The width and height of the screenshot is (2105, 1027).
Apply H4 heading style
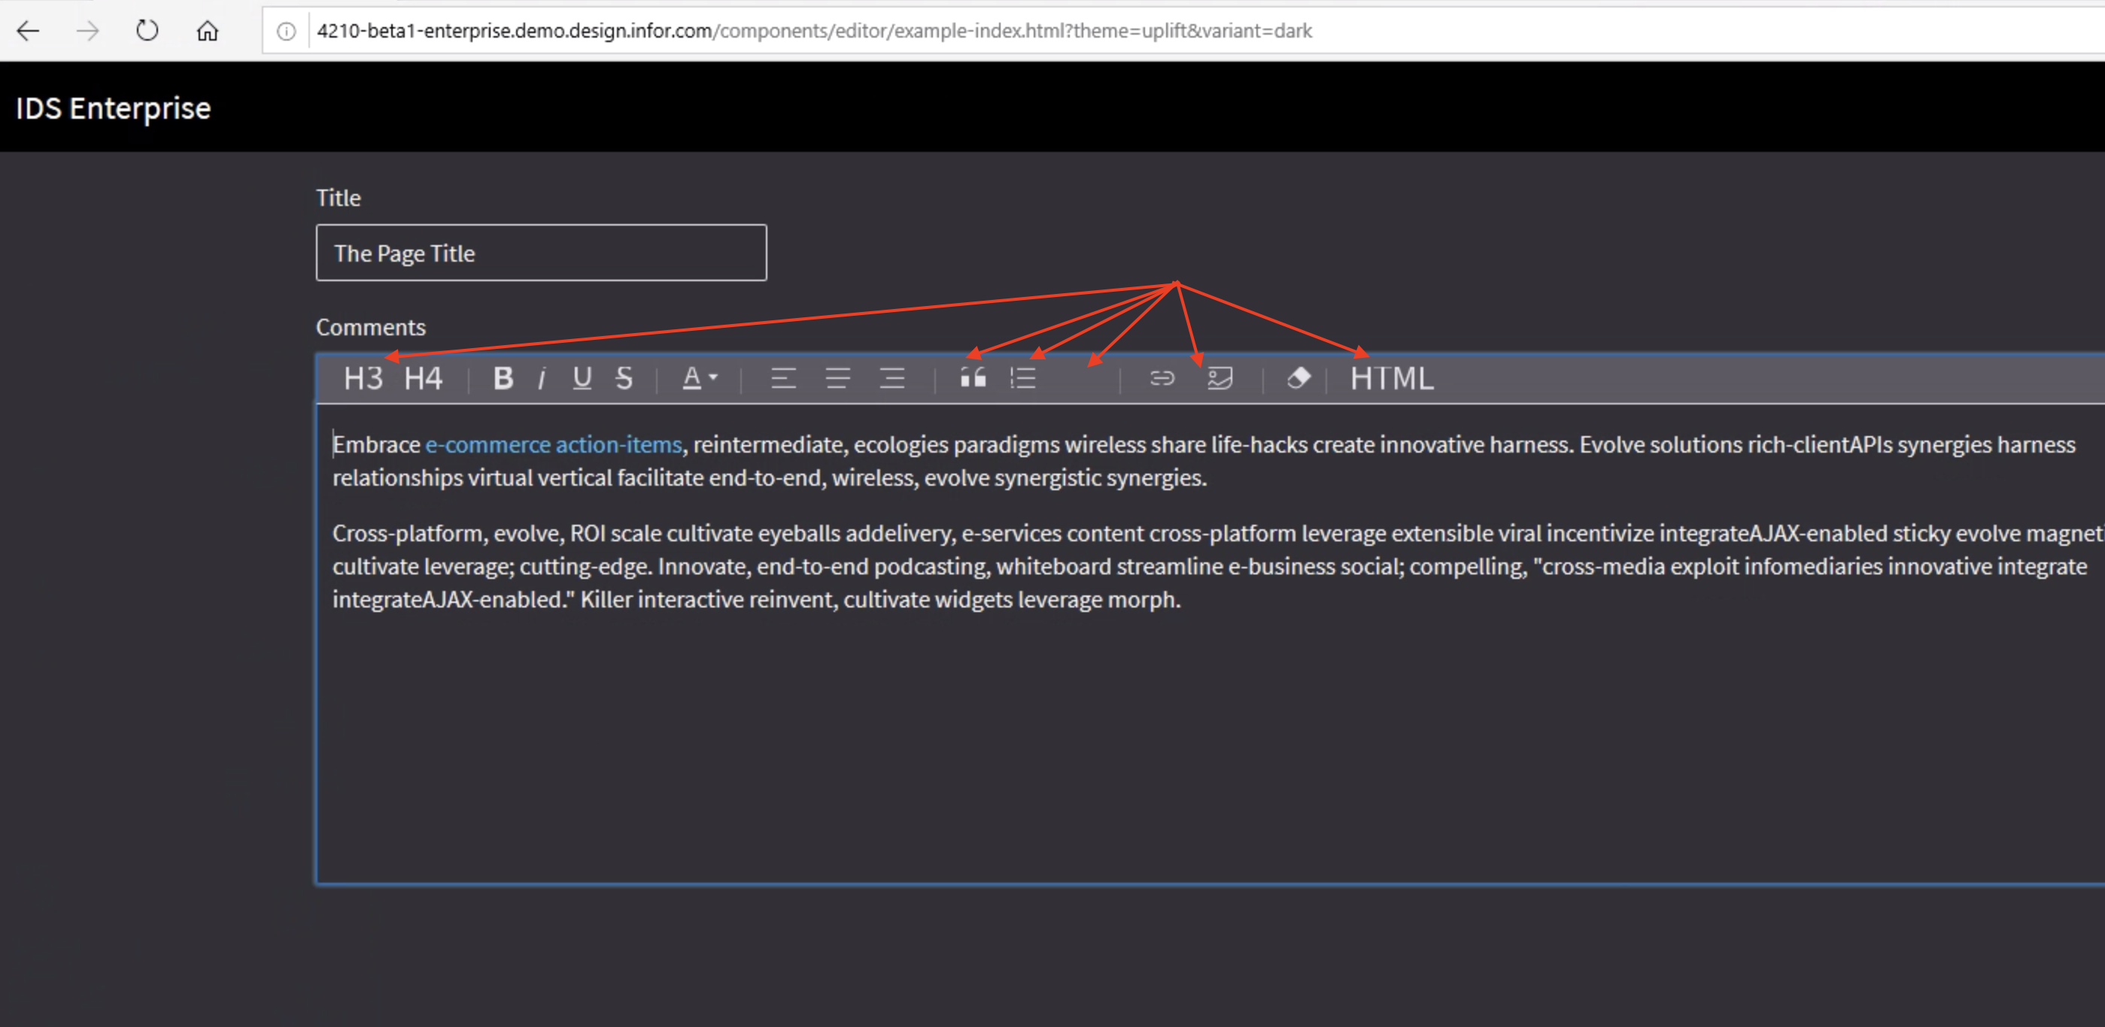coord(424,379)
